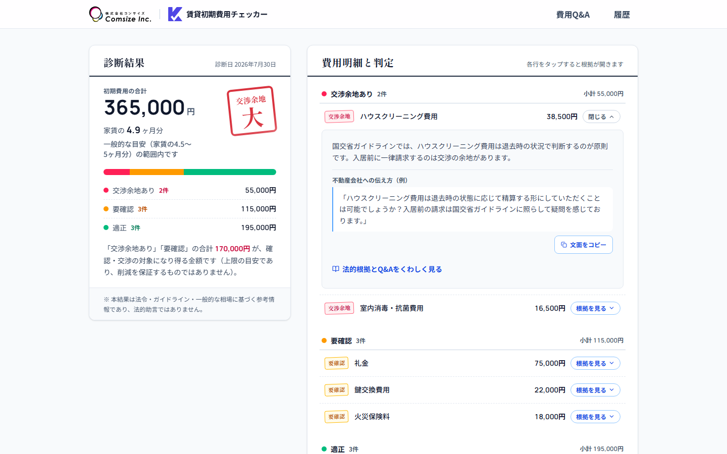Screen dimensions: 727x454
Task: Expand 根拠を見る for 火災保険料
Action: click(595, 417)
